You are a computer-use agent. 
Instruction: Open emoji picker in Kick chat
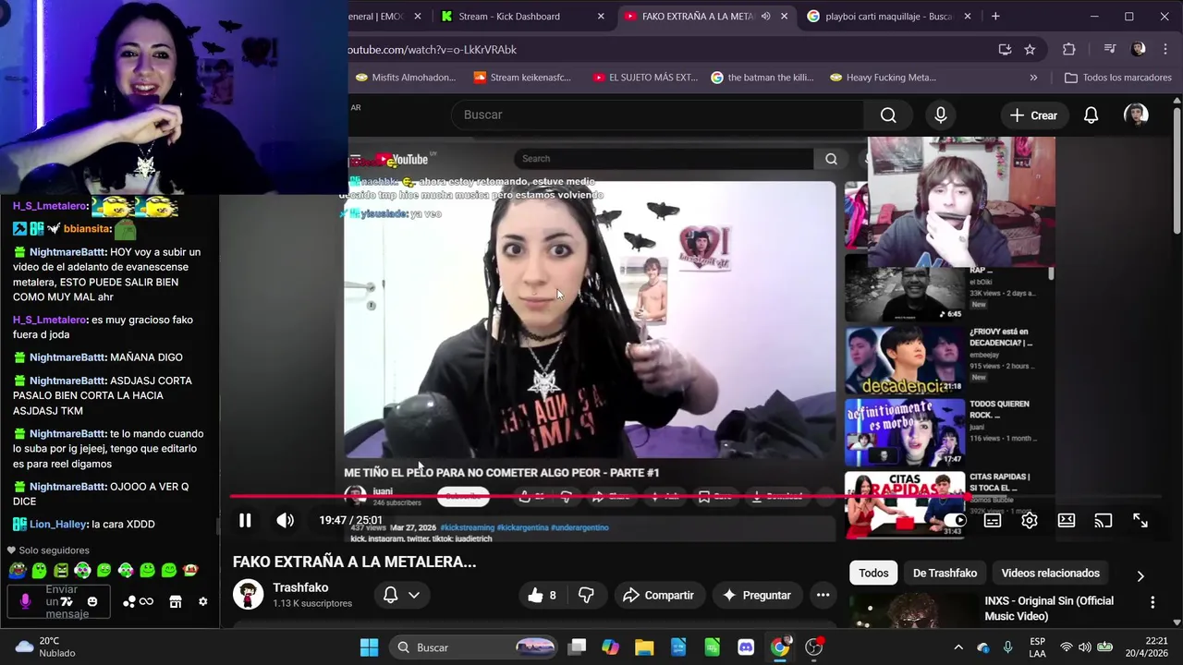tap(92, 602)
